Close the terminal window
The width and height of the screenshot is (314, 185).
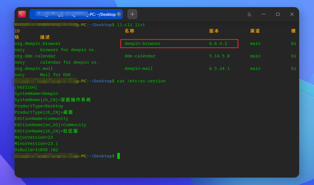click(292, 14)
